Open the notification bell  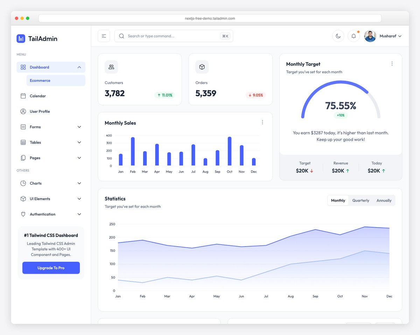click(x=353, y=36)
